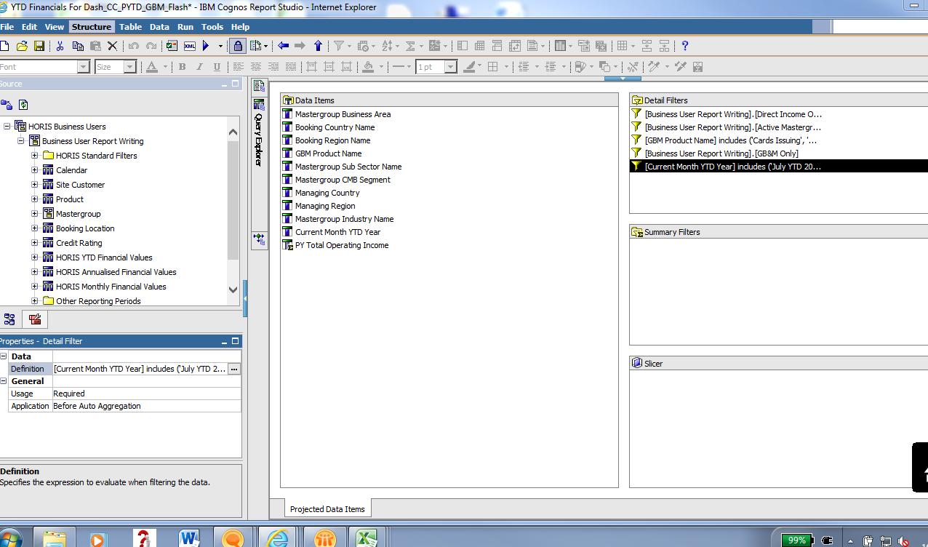Open the Structure menu

(x=92, y=27)
